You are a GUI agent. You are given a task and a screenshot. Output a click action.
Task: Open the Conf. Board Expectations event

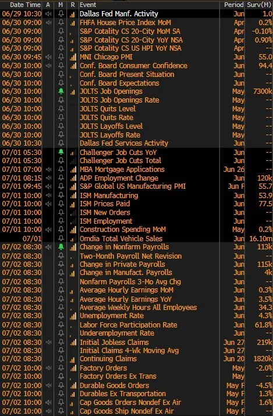[119, 83]
